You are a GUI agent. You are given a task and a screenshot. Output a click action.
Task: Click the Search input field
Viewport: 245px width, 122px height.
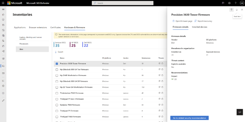(123, 3)
